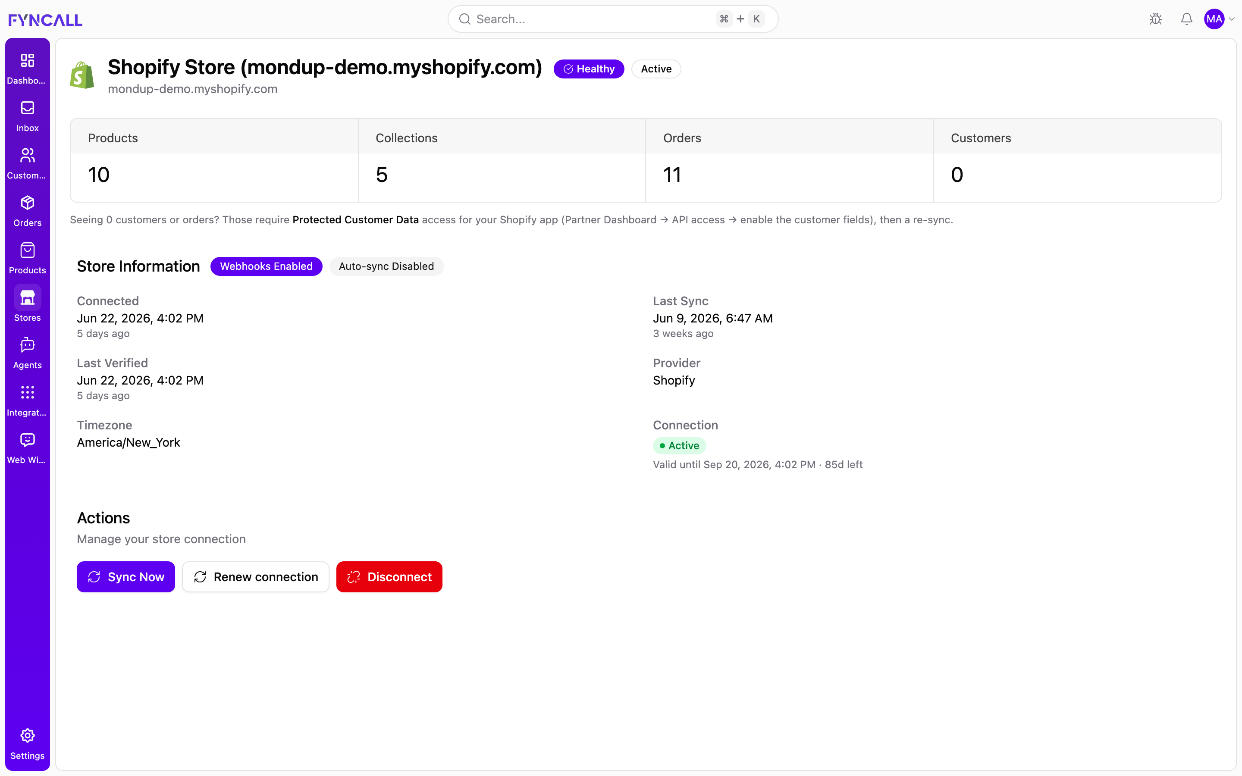Screen dimensions: 1242x776
Task: Click Valid until Sep 20, 2026 text
Action: pos(758,464)
